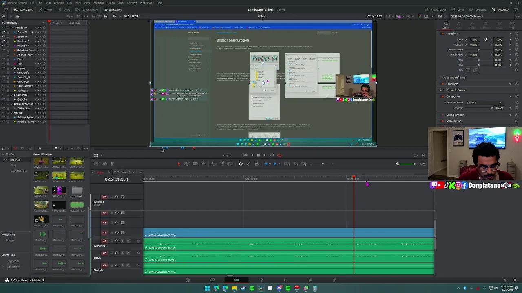Toggle the linked selection chain icon
Screen dimensions: 522x293
point(249,164)
